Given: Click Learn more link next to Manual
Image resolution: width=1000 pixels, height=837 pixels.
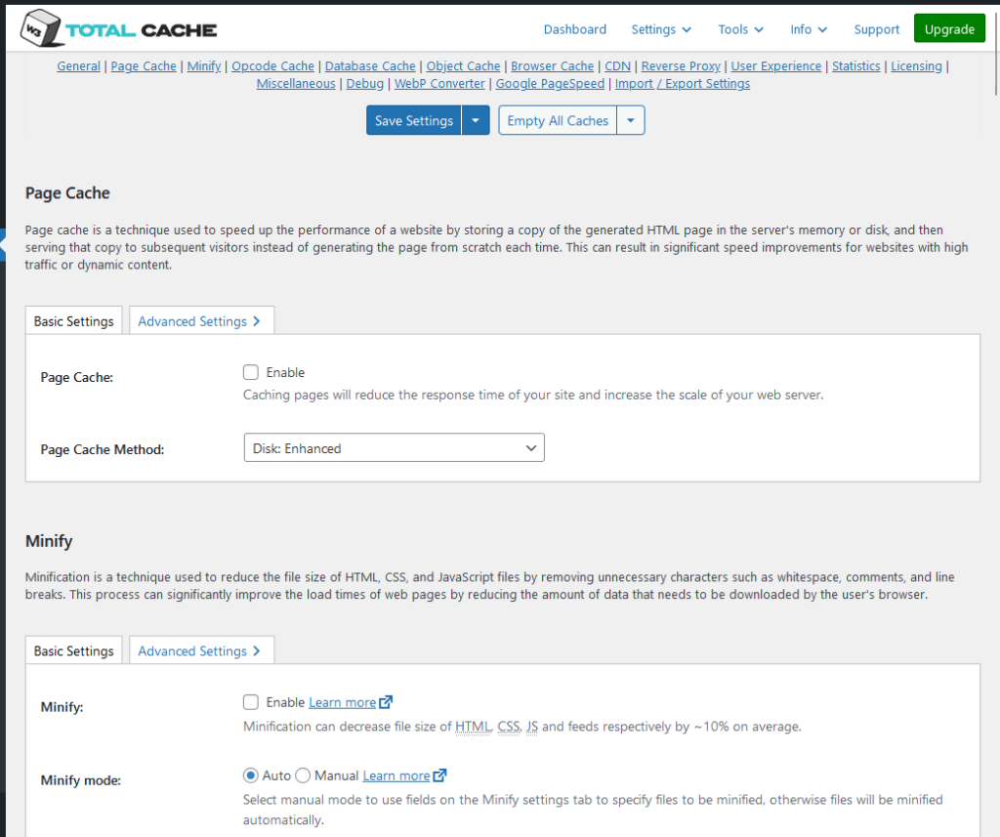Looking at the screenshot, I should coord(396,775).
